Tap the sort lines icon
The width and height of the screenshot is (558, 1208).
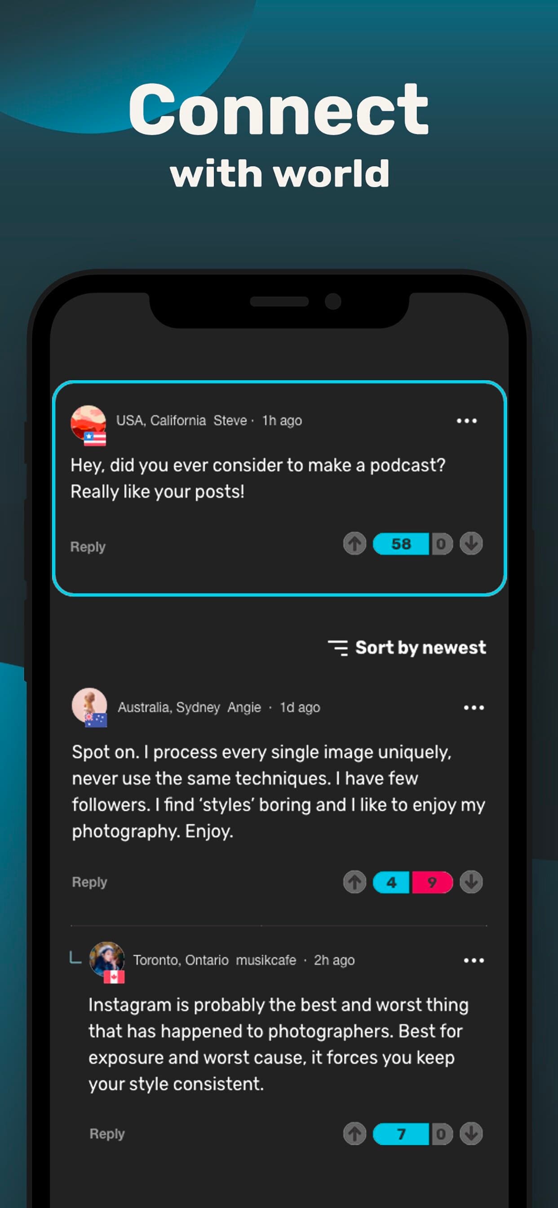[x=338, y=648]
